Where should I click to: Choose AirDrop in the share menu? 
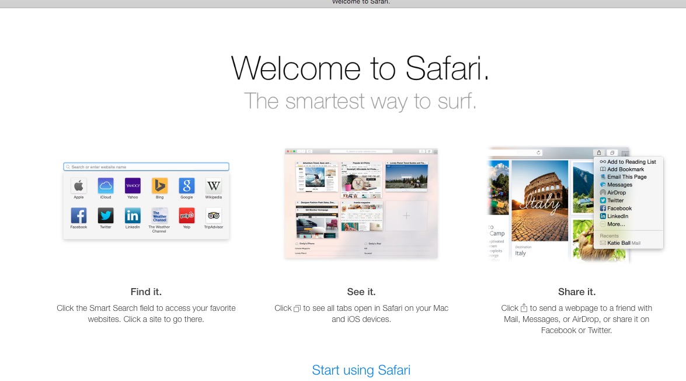pos(613,193)
